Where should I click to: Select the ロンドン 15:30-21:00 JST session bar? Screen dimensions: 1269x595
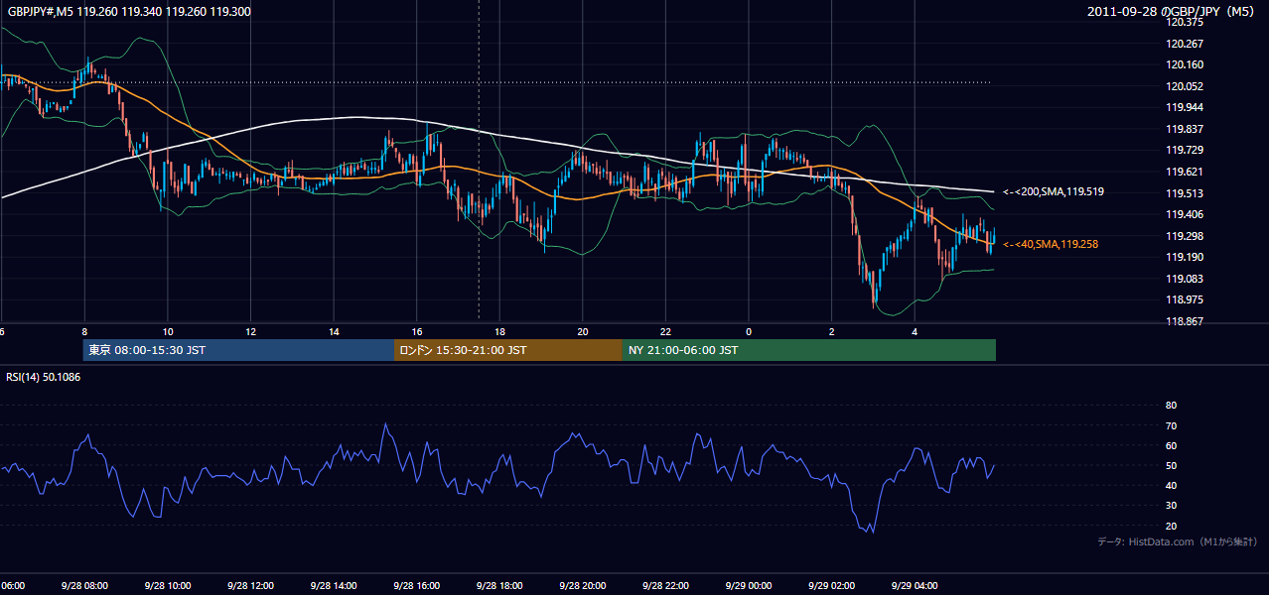click(x=507, y=350)
